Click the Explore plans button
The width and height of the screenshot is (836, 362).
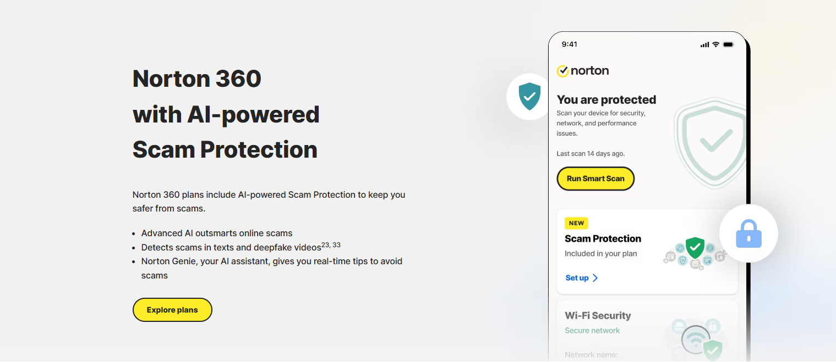(172, 310)
